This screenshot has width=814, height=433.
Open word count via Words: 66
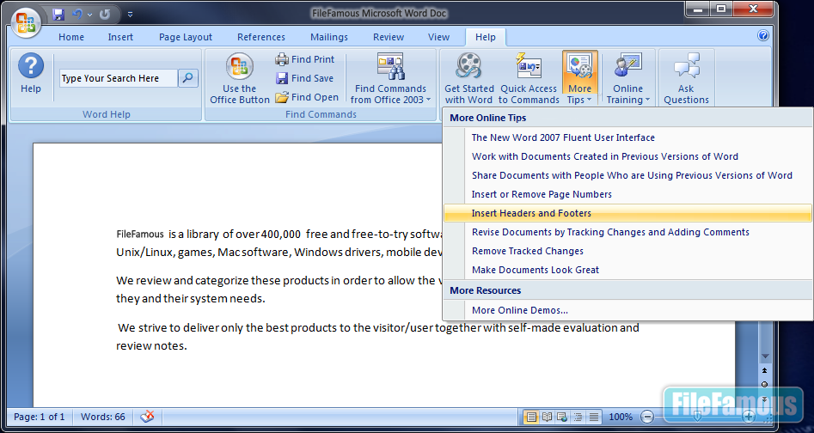coord(103,417)
